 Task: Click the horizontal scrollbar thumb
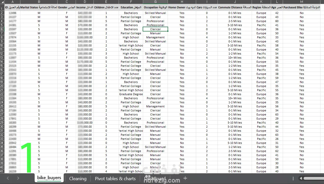(x=314, y=178)
